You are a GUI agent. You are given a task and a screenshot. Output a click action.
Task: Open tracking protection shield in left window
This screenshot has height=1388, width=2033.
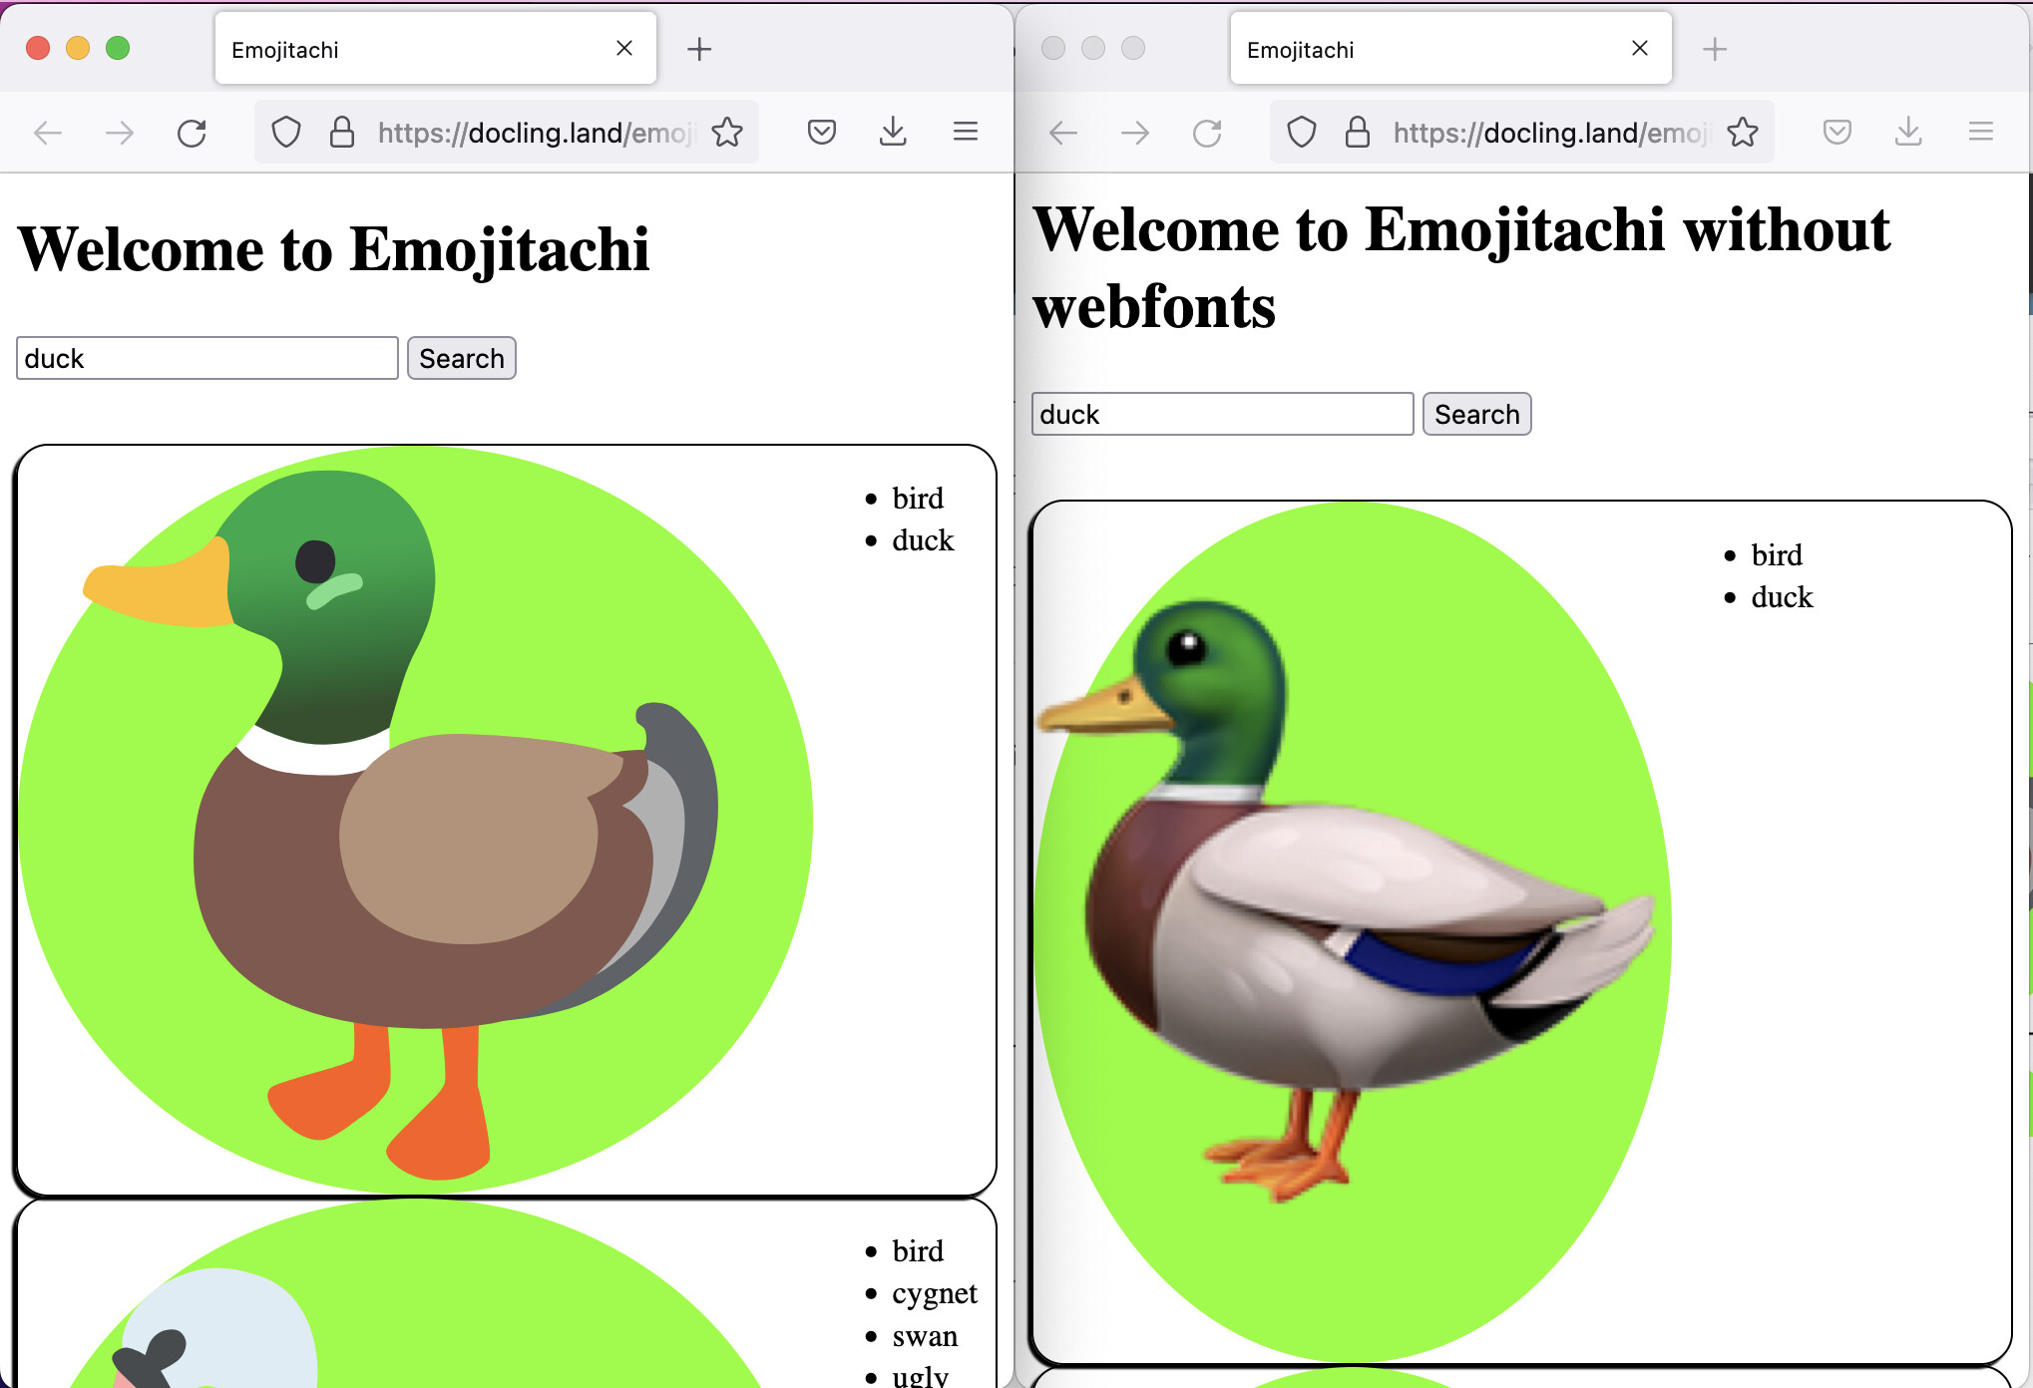click(286, 133)
